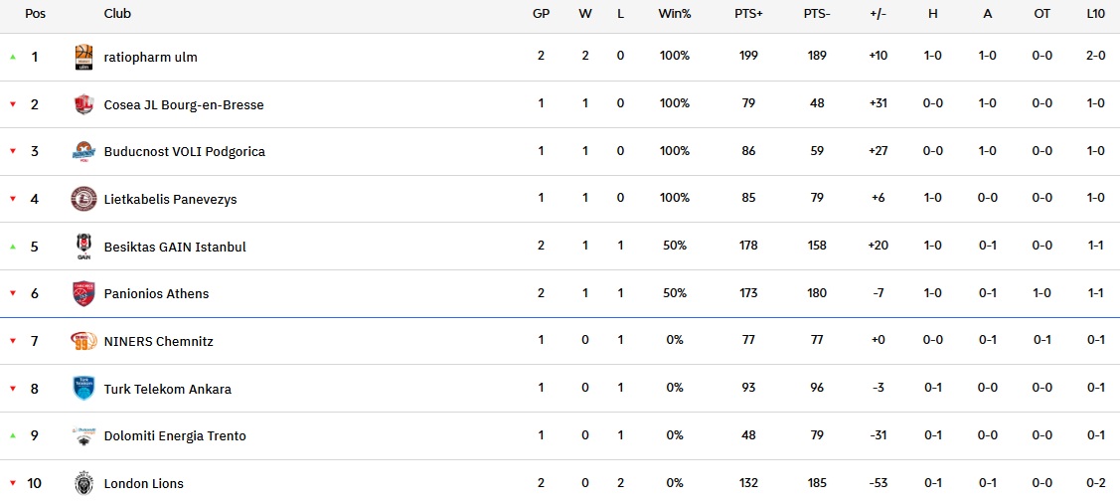1120x503 pixels.
Task: Open the ratiopharm ulm club link
Action: (x=150, y=57)
